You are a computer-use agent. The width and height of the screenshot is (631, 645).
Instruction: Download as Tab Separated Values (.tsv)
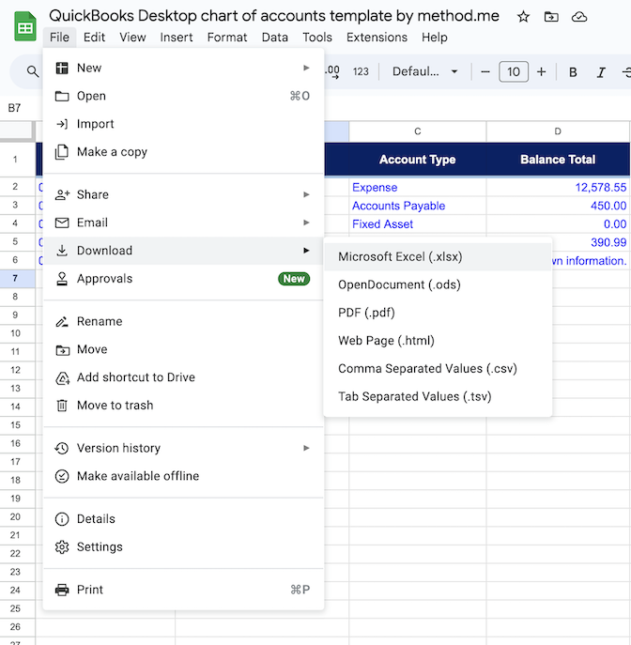[x=438, y=396]
